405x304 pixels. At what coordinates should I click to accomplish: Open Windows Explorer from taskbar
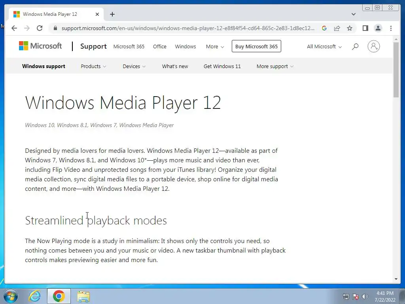(83, 296)
